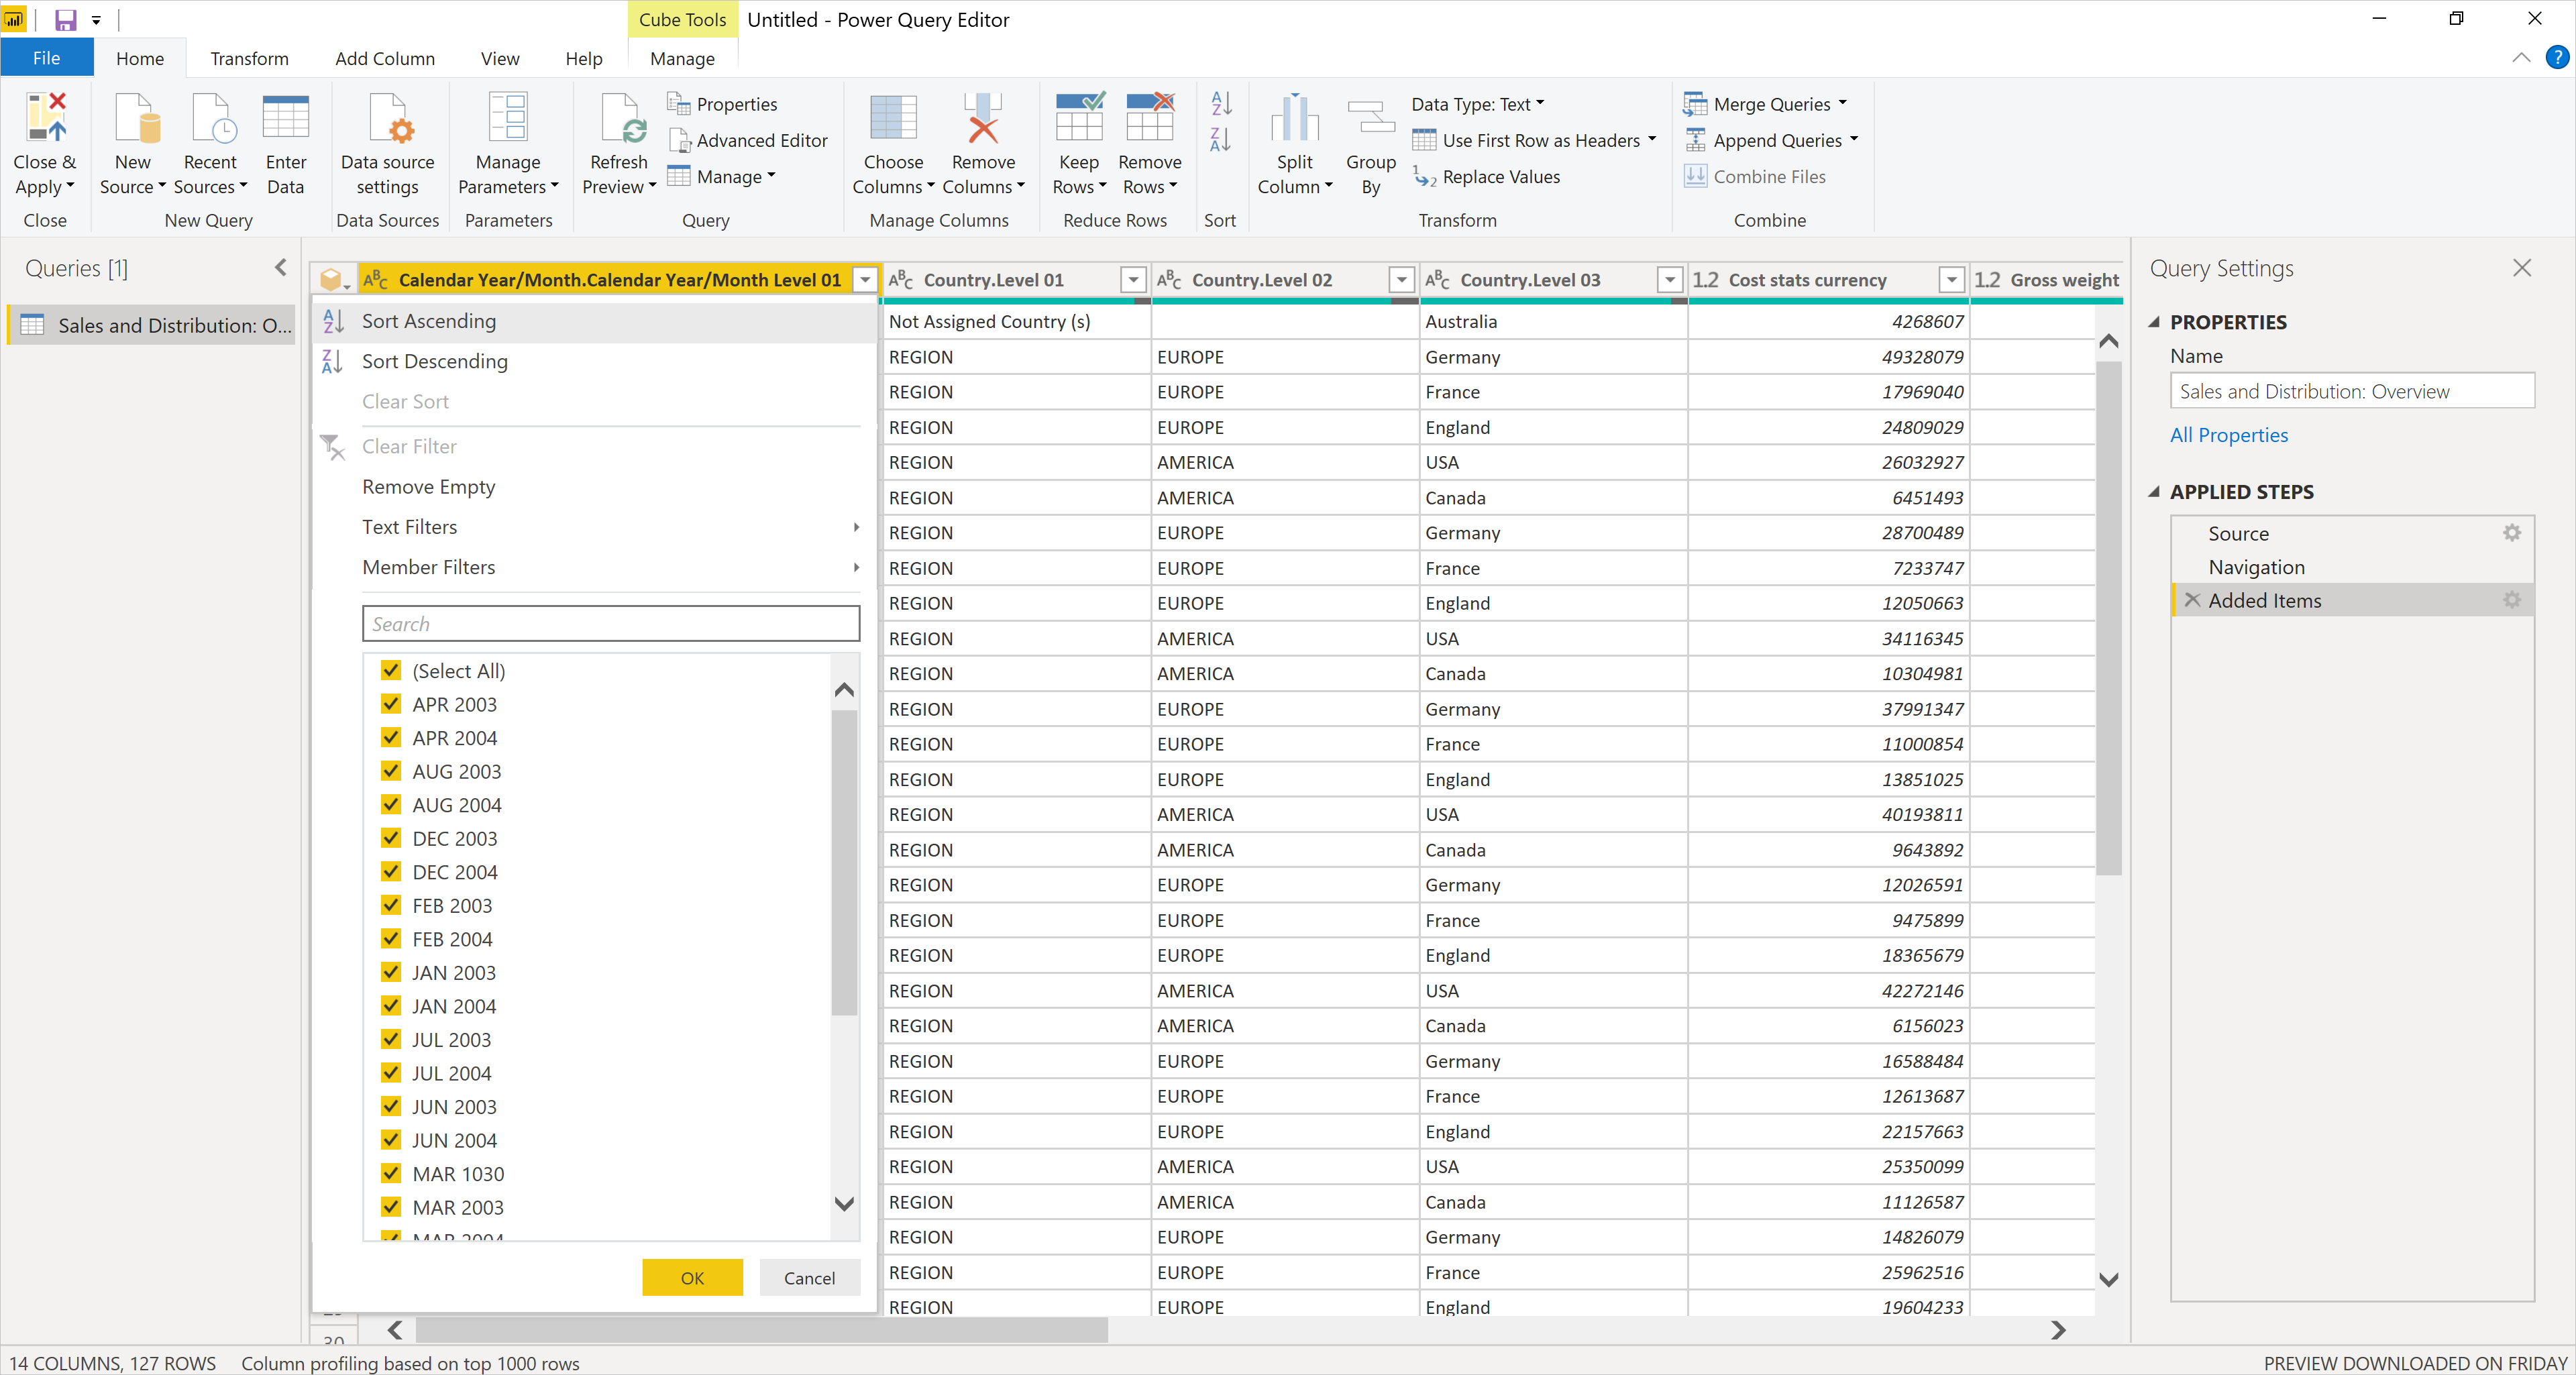This screenshot has height=1375, width=2576.
Task: Toggle the Select All checkbox in filter list
Action: click(388, 669)
